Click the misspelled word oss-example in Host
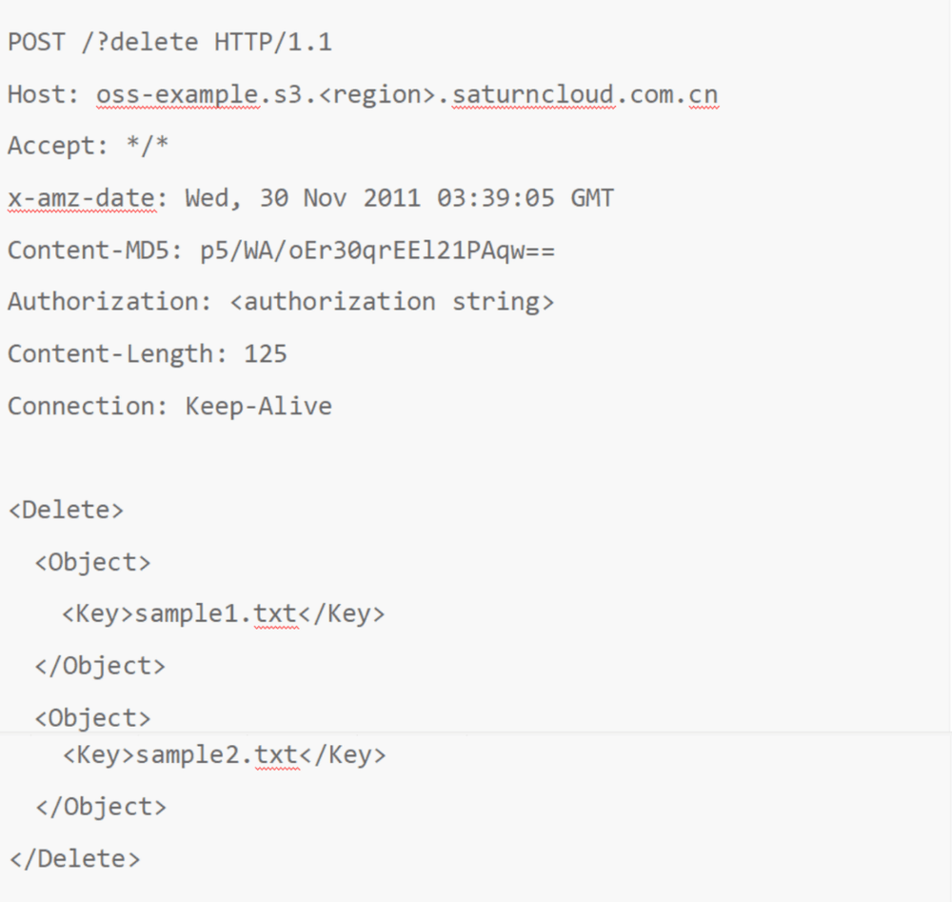The width and height of the screenshot is (952, 902). tap(178, 94)
